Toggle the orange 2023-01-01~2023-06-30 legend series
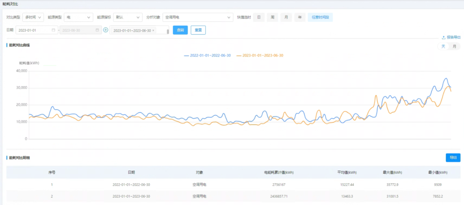This screenshot has height=205, width=464. [x=260, y=55]
